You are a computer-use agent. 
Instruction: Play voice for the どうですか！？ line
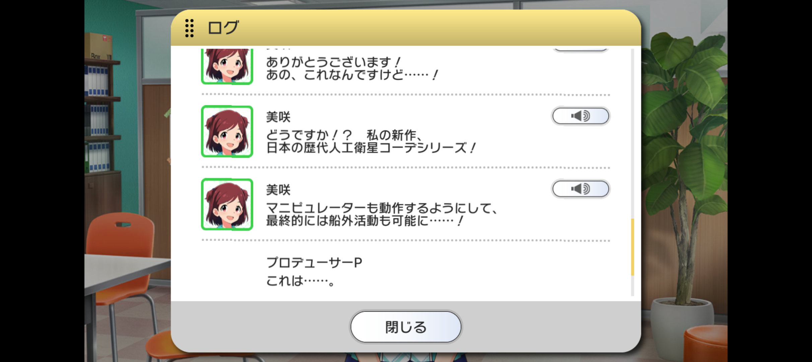[x=581, y=116]
